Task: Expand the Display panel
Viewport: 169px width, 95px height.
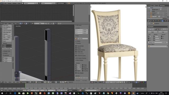Action: pyautogui.click(x=78, y=41)
